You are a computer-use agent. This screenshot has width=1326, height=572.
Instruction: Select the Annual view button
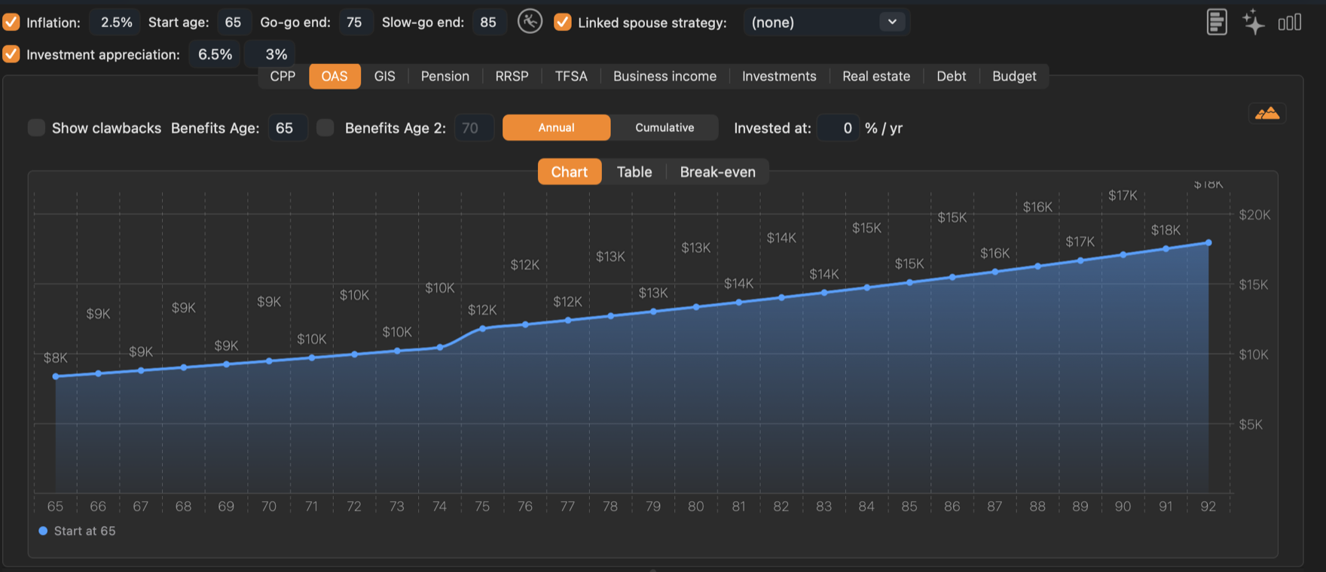pyautogui.click(x=557, y=128)
